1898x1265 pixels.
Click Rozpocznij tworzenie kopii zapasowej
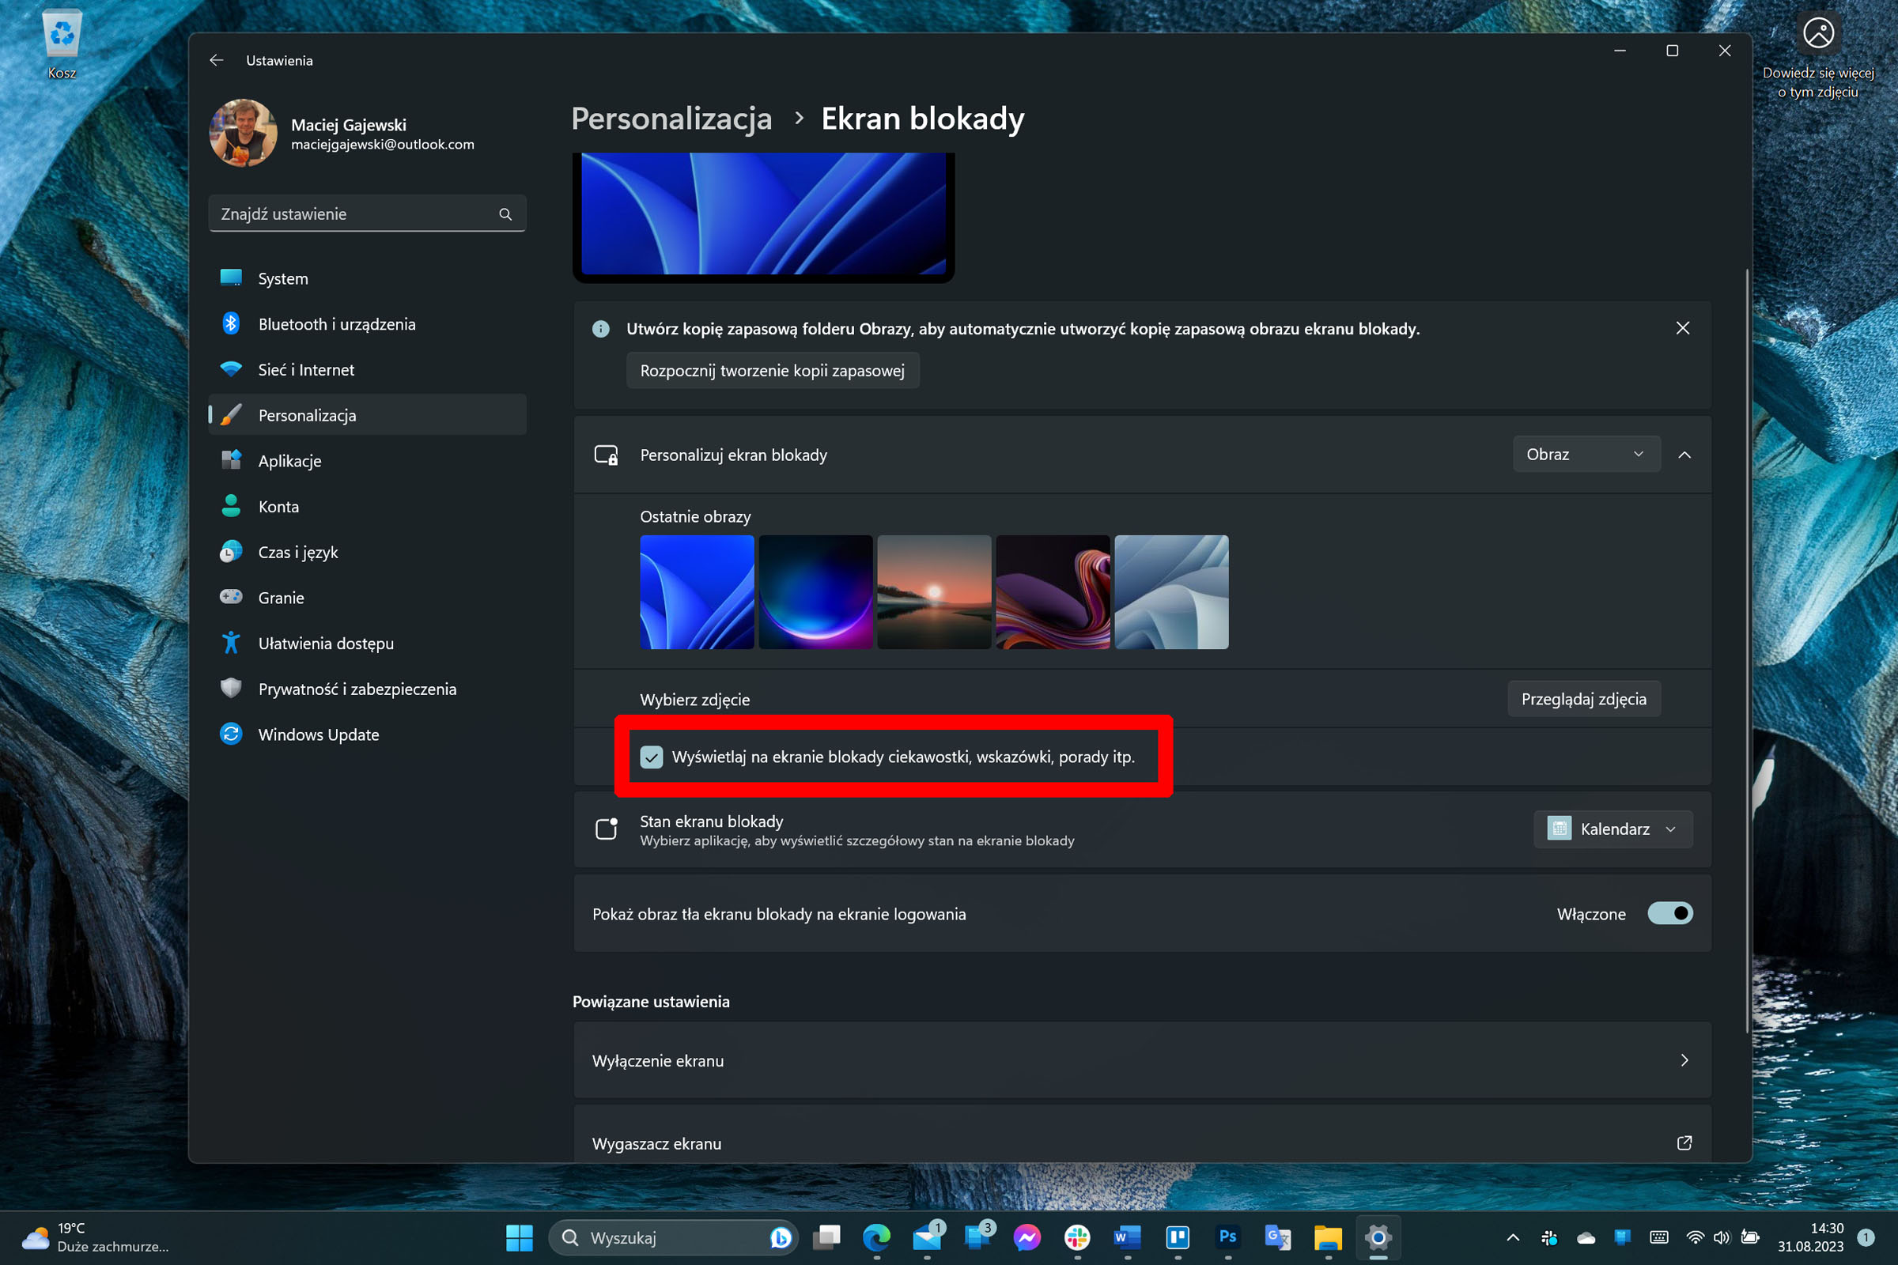tap(773, 370)
